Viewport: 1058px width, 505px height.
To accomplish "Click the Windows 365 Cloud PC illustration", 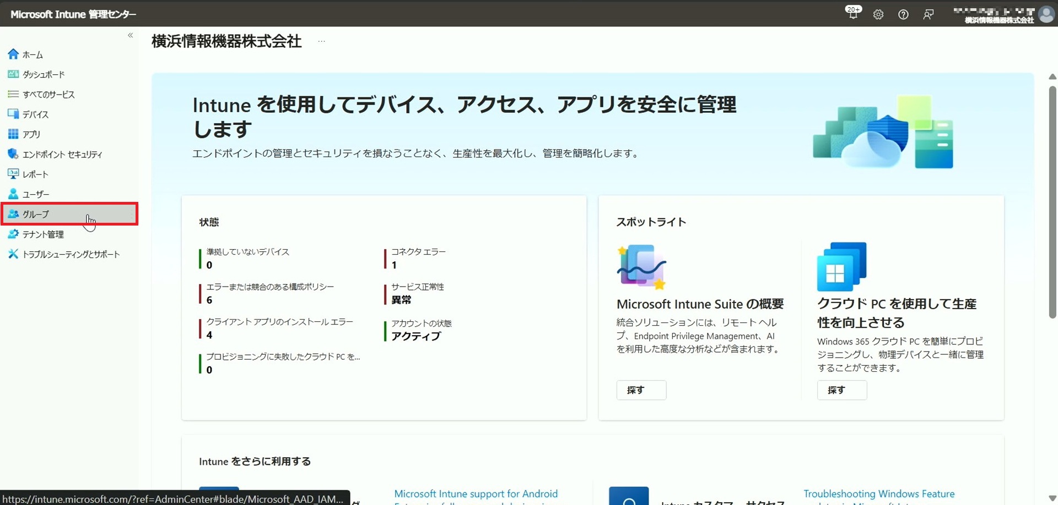I will point(842,267).
